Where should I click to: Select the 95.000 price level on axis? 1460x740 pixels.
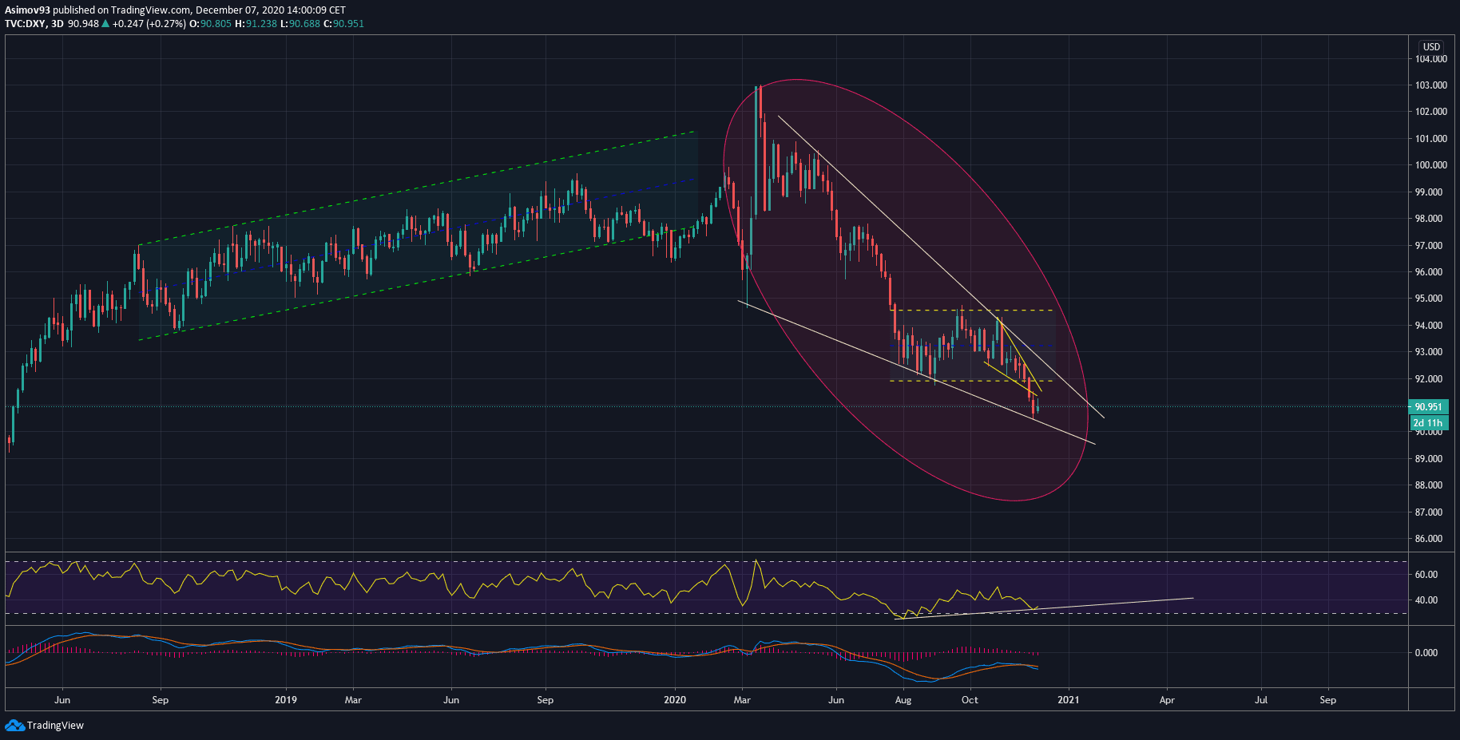point(1430,299)
